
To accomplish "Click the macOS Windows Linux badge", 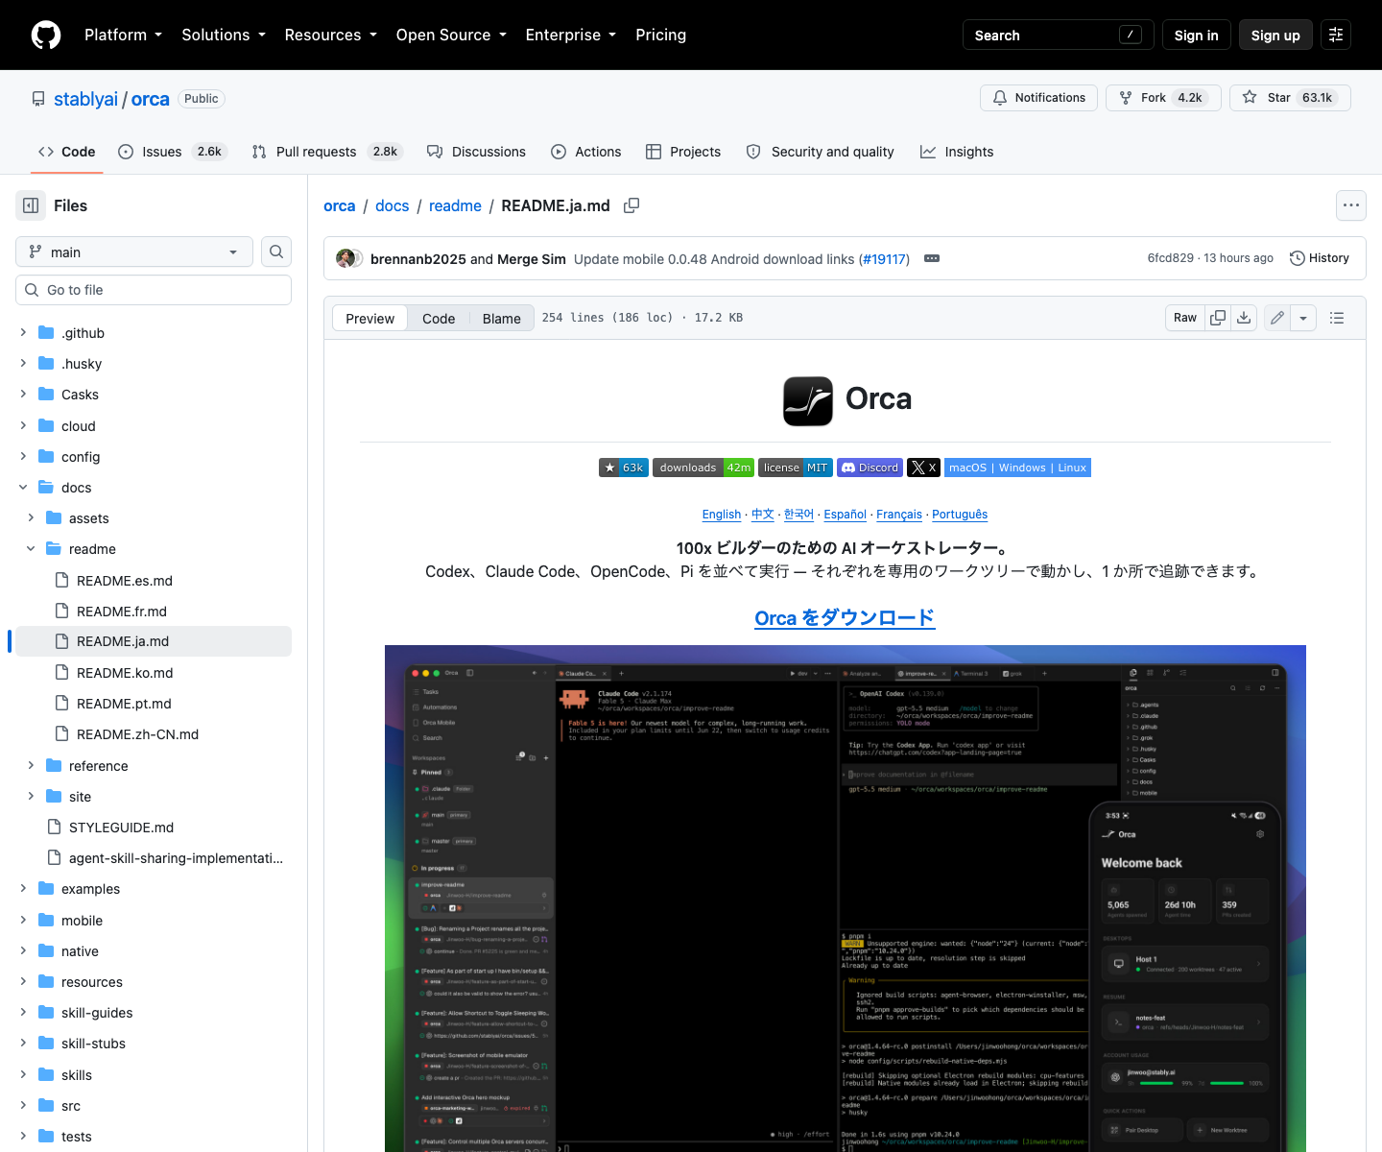I will (x=1017, y=468).
